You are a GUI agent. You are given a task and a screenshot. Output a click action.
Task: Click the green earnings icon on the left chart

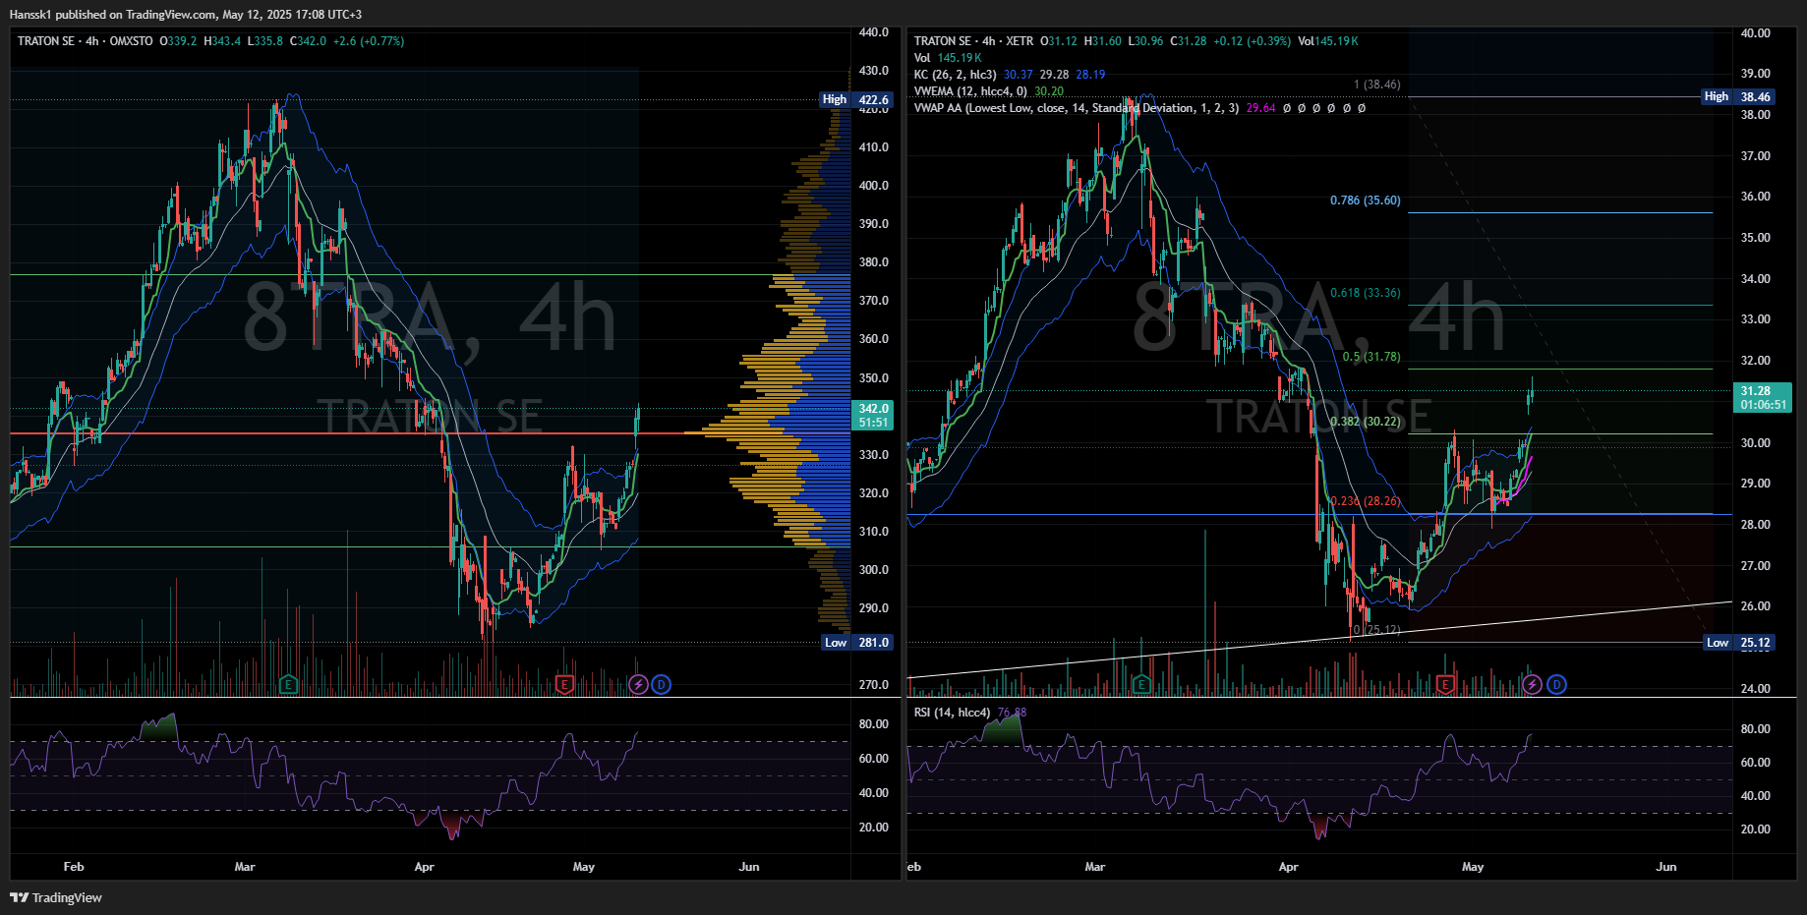tap(288, 684)
